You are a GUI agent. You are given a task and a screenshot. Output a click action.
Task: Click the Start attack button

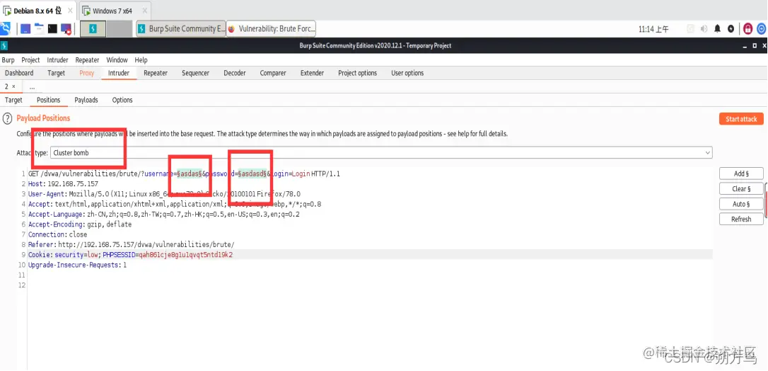[x=741, y=119]
